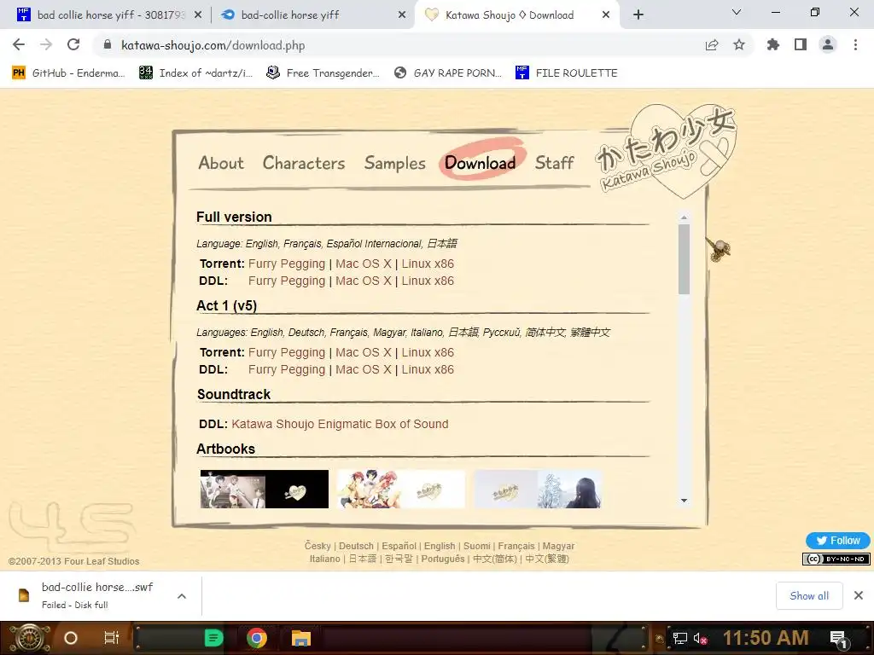Open the Start menu orb
Image resolution: width=874 pixels, height=655 pixels.
point(30,638)
